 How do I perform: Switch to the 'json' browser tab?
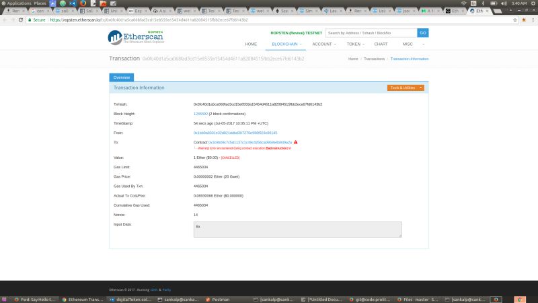(x=406, y=11)
